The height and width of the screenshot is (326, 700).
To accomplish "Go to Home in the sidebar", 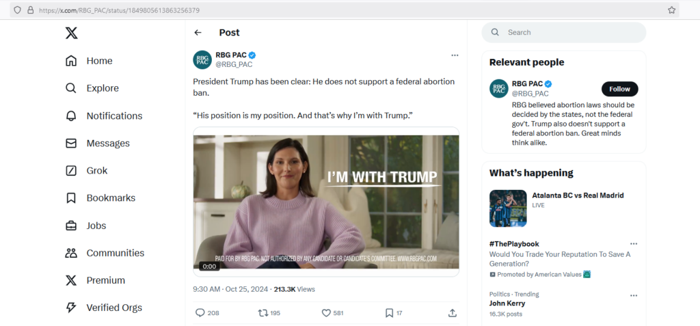I will [99, 61].
